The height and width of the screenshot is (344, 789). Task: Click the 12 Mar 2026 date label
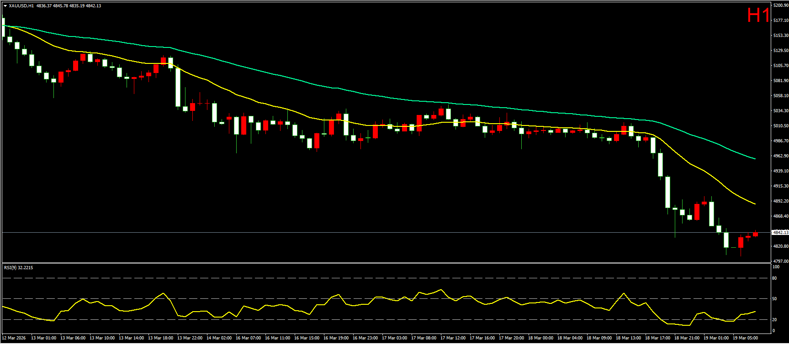pyautogui.click(x=14, y=338)
